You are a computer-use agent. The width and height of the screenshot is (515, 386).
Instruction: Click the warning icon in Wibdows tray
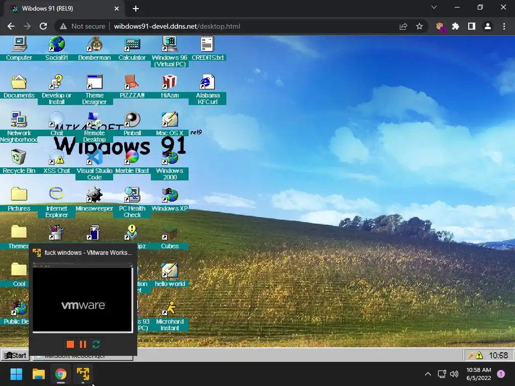tap(479, 355)
